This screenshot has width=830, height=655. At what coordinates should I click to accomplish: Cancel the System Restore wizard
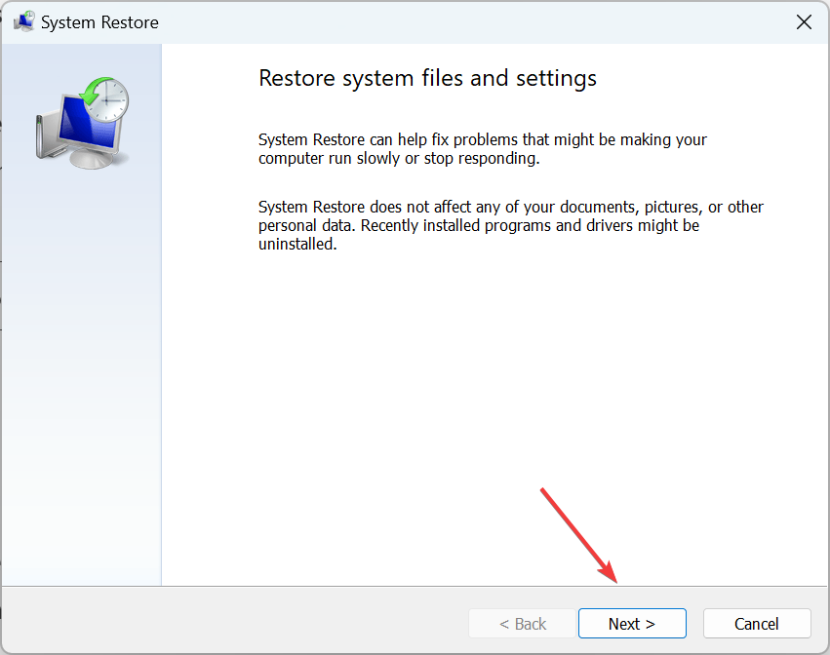tap(757, 623)
